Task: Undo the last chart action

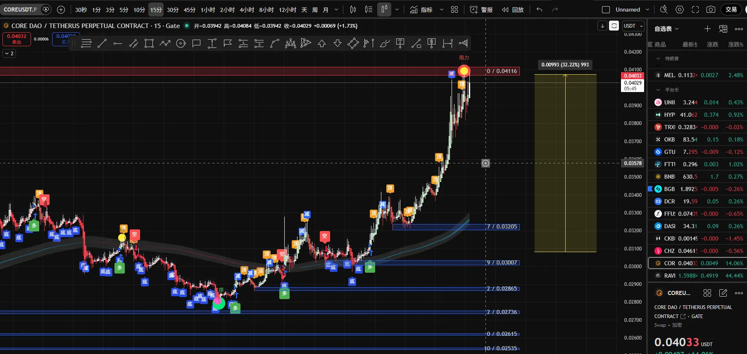Action: click(539, 9)
